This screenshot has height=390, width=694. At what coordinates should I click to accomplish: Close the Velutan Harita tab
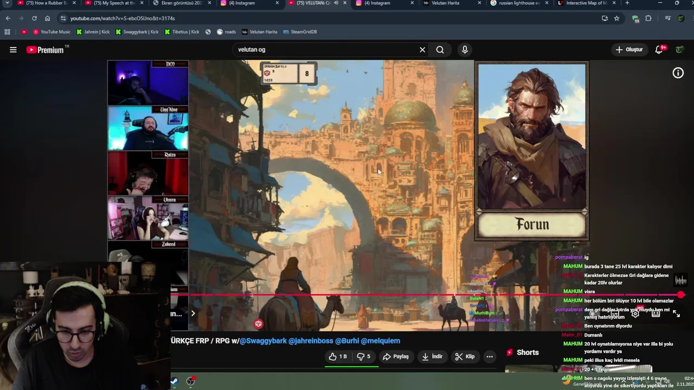479,3
